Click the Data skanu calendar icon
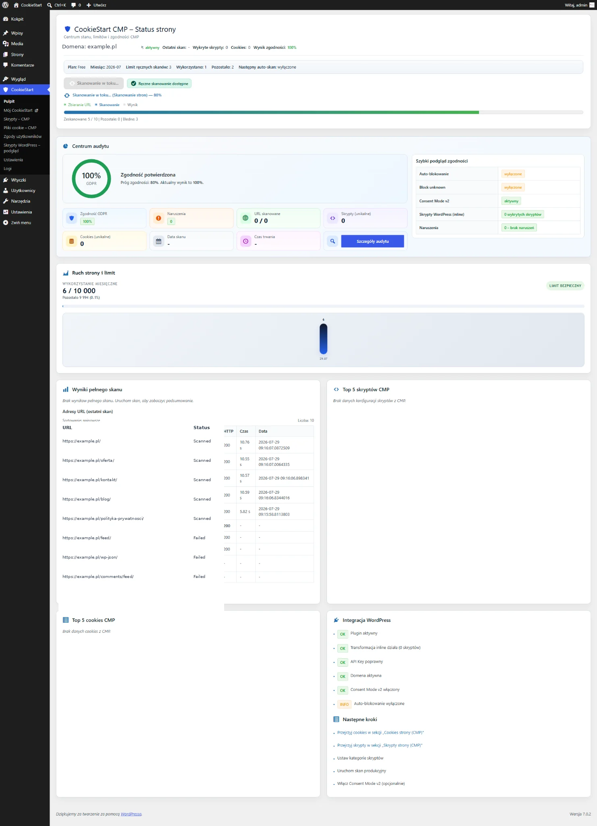 point(159,241)
